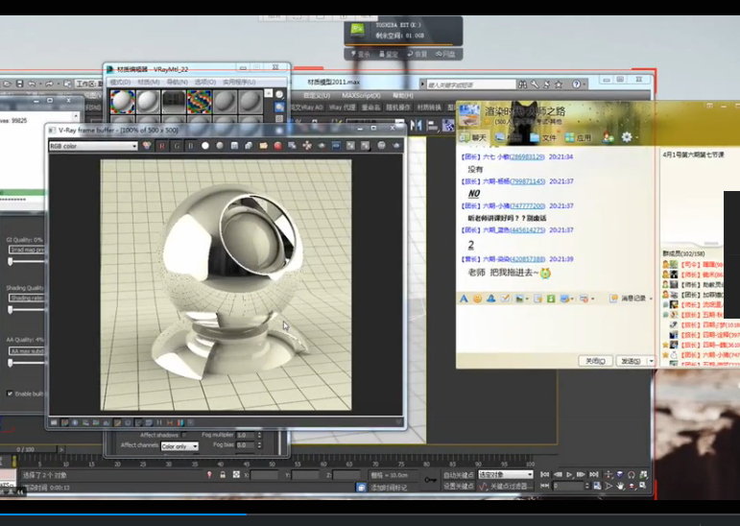740x526 pixels.
Task: Adjust the AA Quality slider handle
Action: (11, 363)
